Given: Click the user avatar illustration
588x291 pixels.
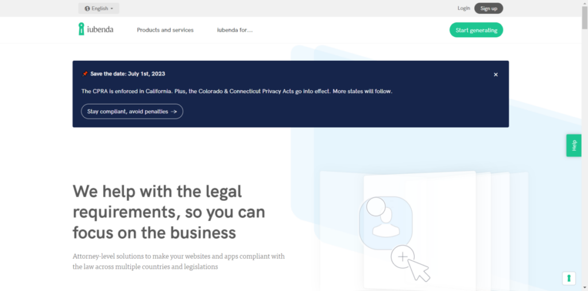Looking at the screenshot, I should 386,223.
